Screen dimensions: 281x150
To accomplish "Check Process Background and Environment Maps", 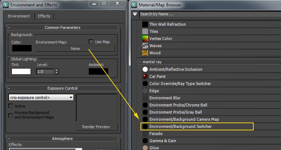I will click(x=11, y=115).
